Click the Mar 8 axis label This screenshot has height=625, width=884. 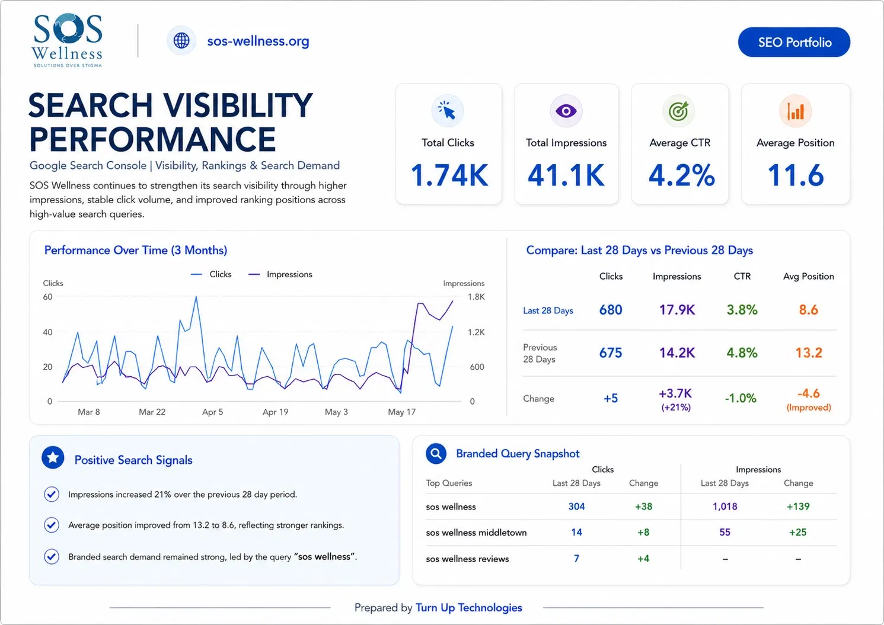point(89,412)
